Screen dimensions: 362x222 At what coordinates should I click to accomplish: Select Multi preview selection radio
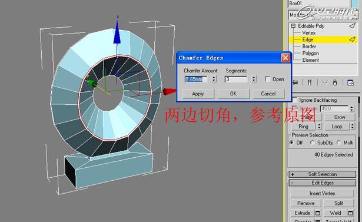pyautogui.click(x=338, y=143)
